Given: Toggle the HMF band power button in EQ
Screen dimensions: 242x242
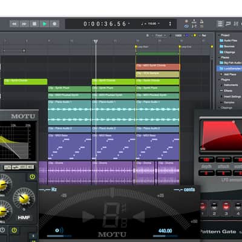Looking at the screenshot, I should [32, 177].
